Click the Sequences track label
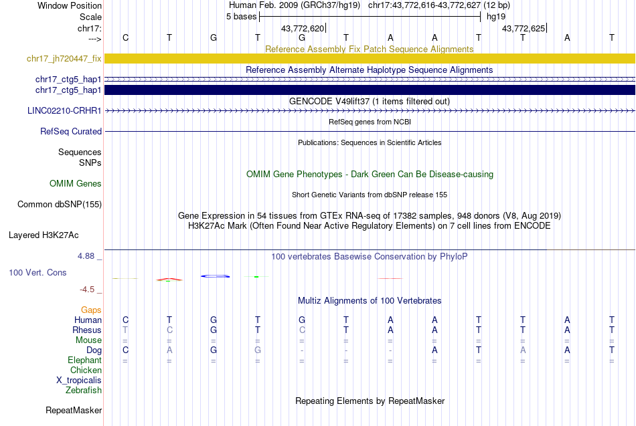This screenshot has width=636, height=426. click(80, 152)
